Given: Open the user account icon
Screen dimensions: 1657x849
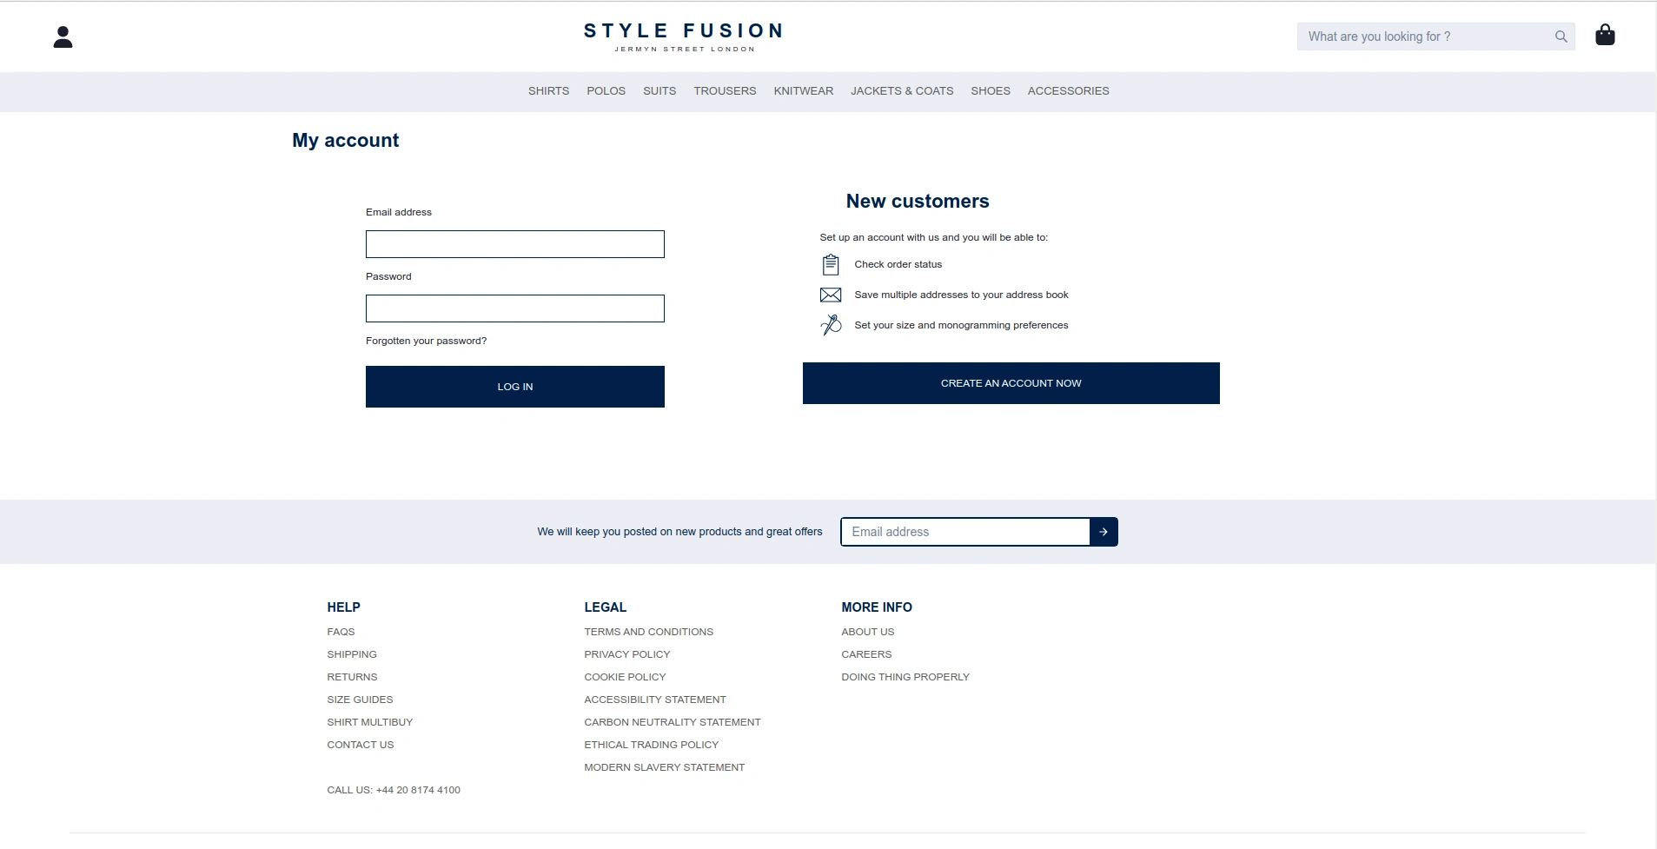Looking at the screenshot, I should pos(63,36).
